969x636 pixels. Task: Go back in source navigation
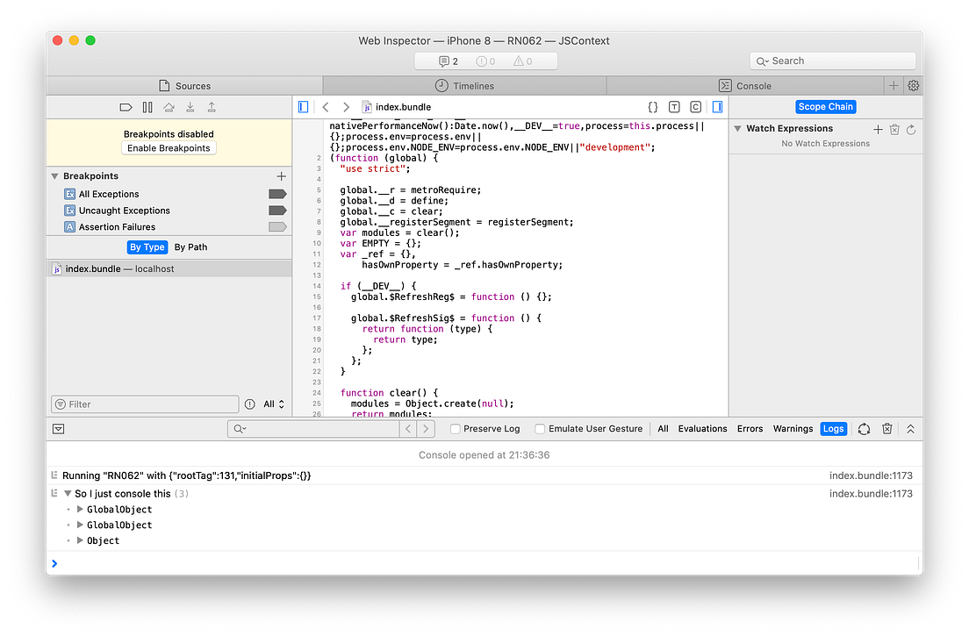click(x=326, y=107)
